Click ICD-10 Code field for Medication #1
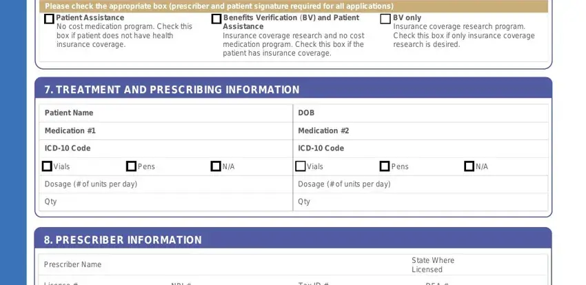This screenshot has height=285, width=586. [166, 148]
